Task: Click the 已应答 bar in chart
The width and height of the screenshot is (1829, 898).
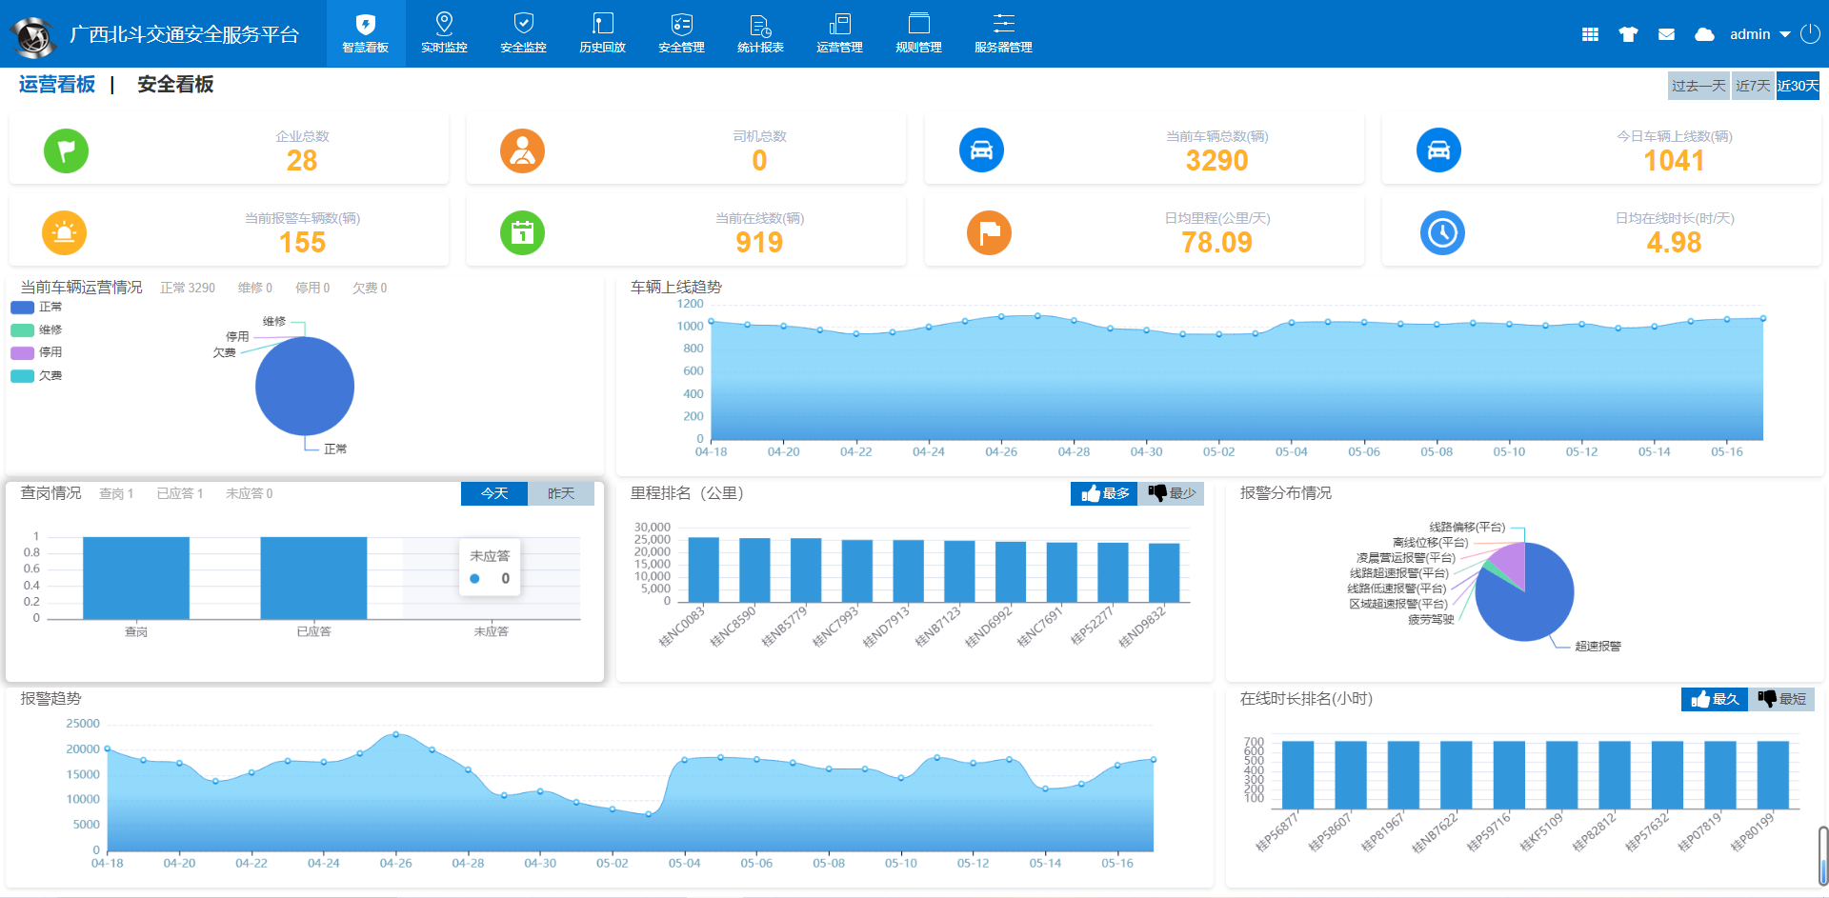Action: click(x=313, y=578)
